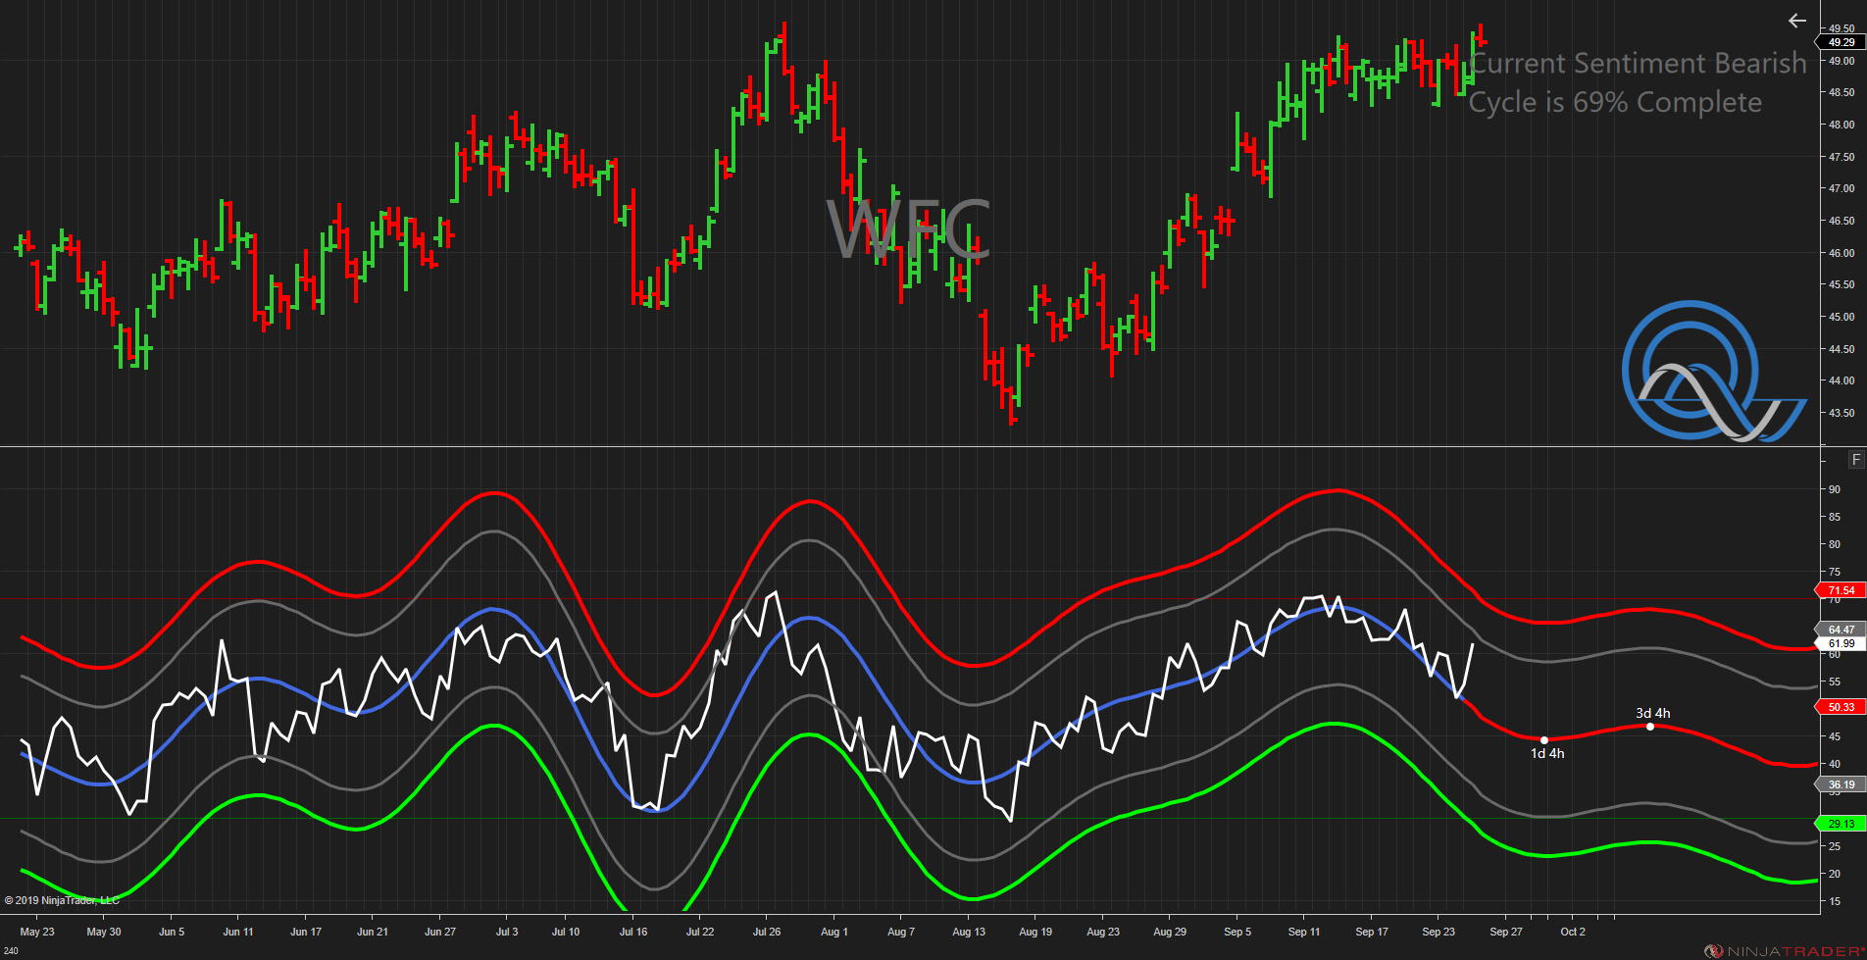Click the NinjaTrader logo at bottom right
1867x960 pixels.
[1784, 951]
